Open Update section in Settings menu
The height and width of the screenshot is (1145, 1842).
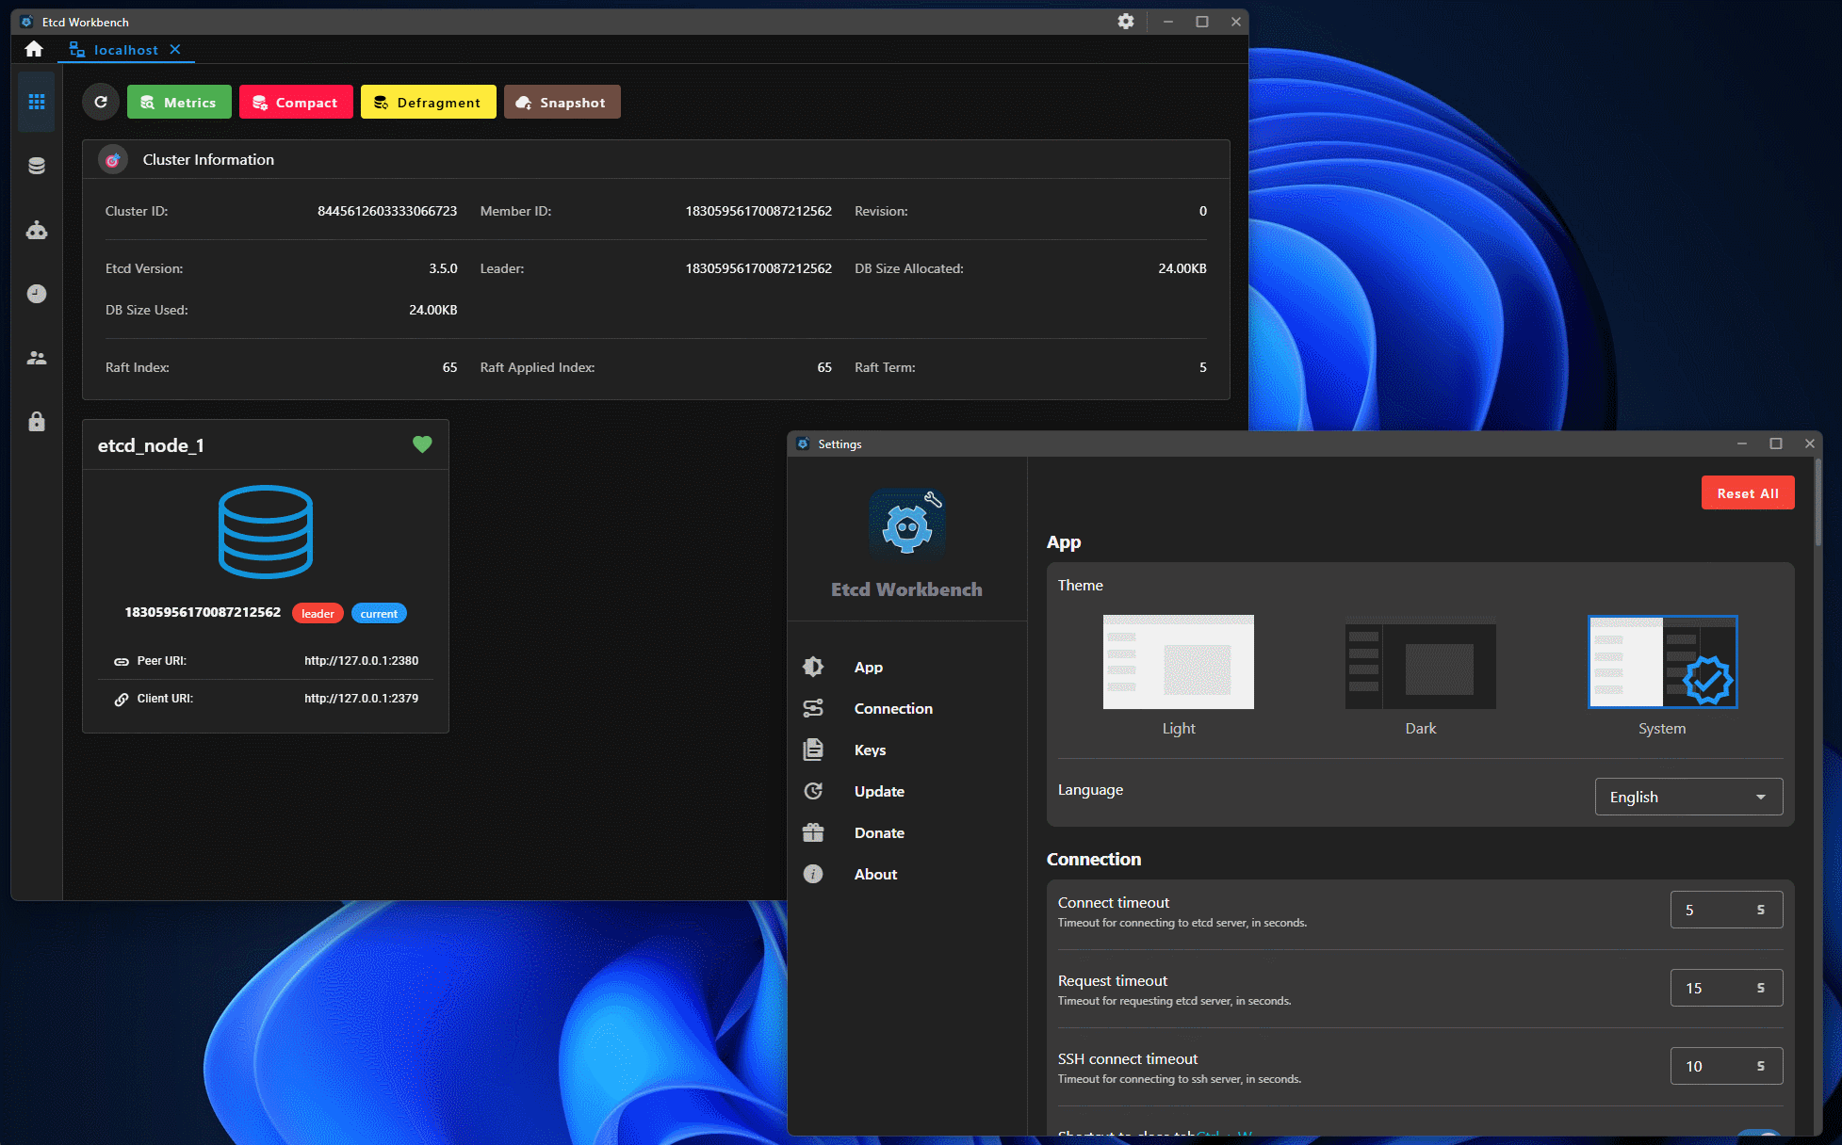click(879, 791)
